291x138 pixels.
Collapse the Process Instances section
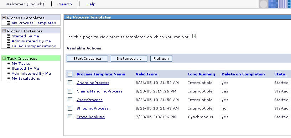[4, 31]
